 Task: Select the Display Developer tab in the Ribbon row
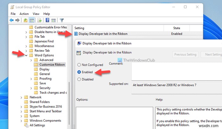[x=138, y=34]
